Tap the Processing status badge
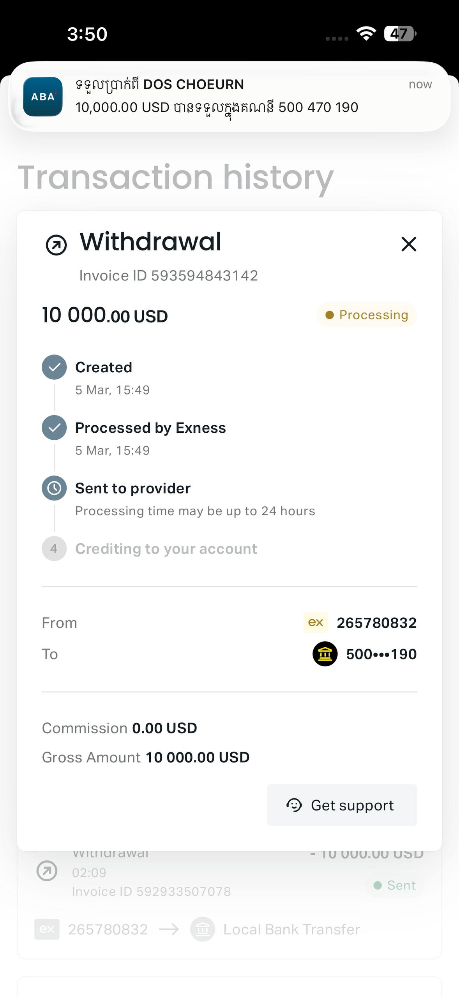 367,315
